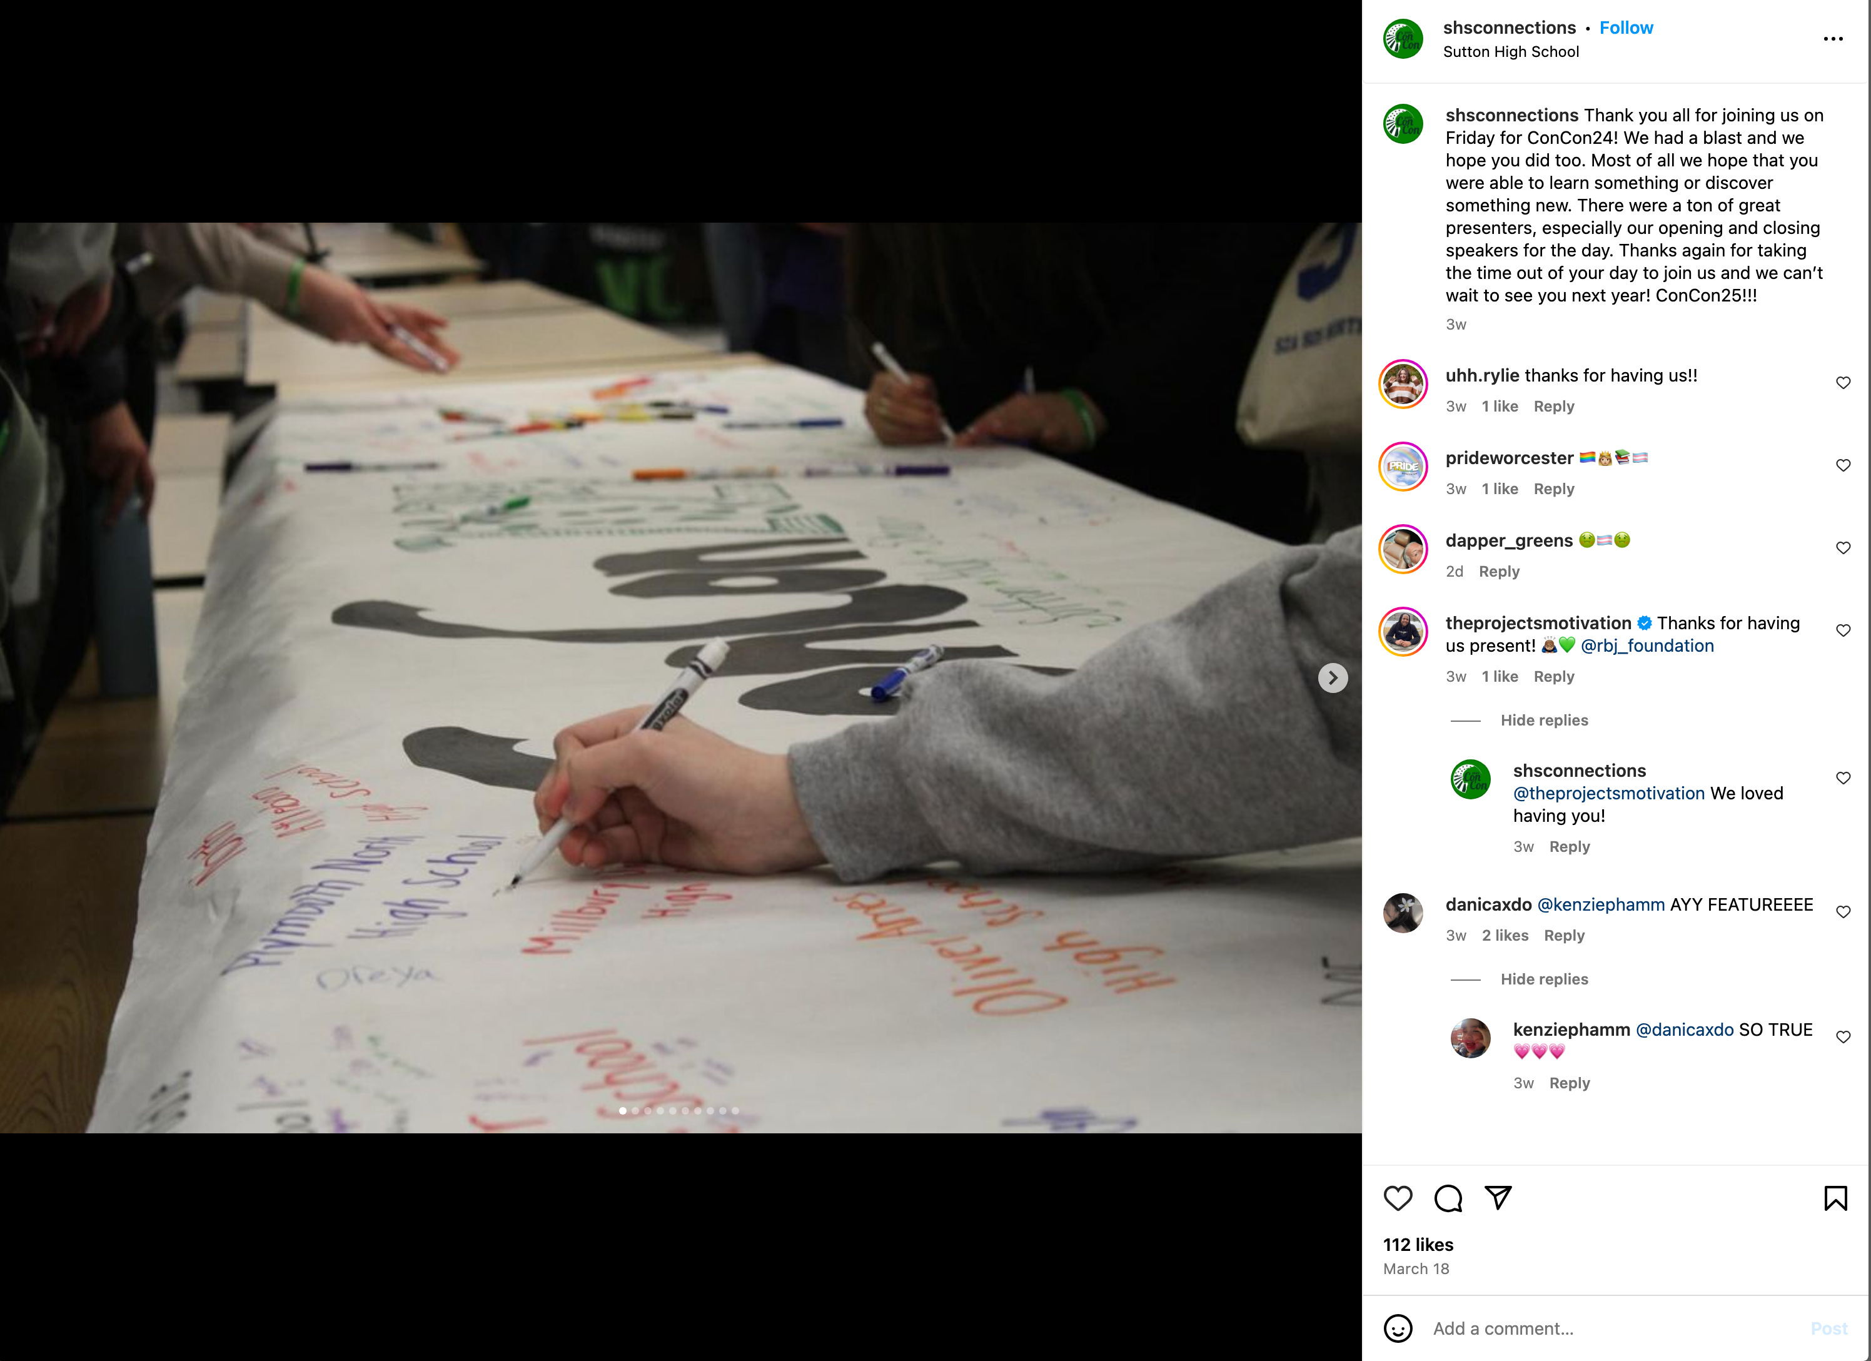Open shsconnections profile picture in header
The height and width of the screenshot is (1361, 1871).
[x=1403, y=39]
